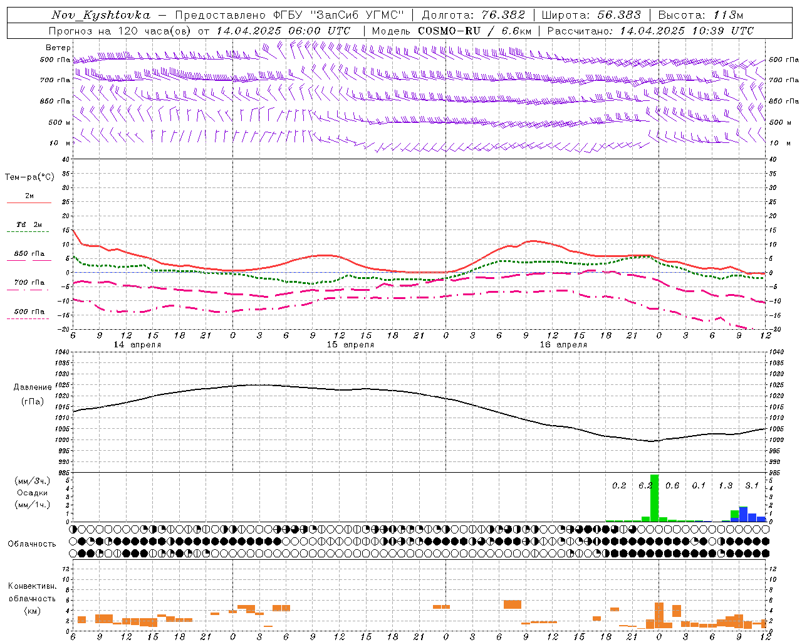
Task: Click the (мм/3ч.) precipitation unit label
Action: tap(32, 481)
